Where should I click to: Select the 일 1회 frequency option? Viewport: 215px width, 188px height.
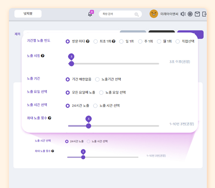click(x=121, y=41)
